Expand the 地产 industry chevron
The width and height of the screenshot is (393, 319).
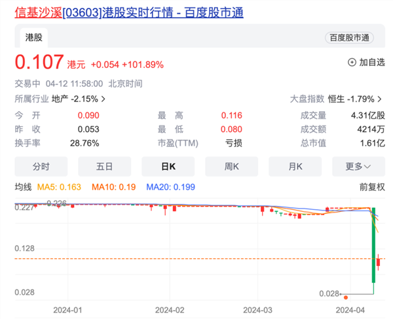(103, 99)
